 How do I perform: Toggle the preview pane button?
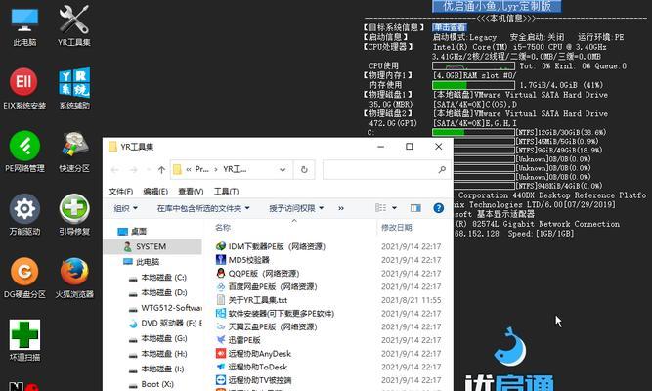415,208
